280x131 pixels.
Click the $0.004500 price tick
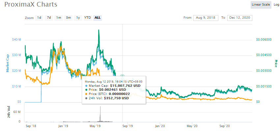click(x=264, y=55)
